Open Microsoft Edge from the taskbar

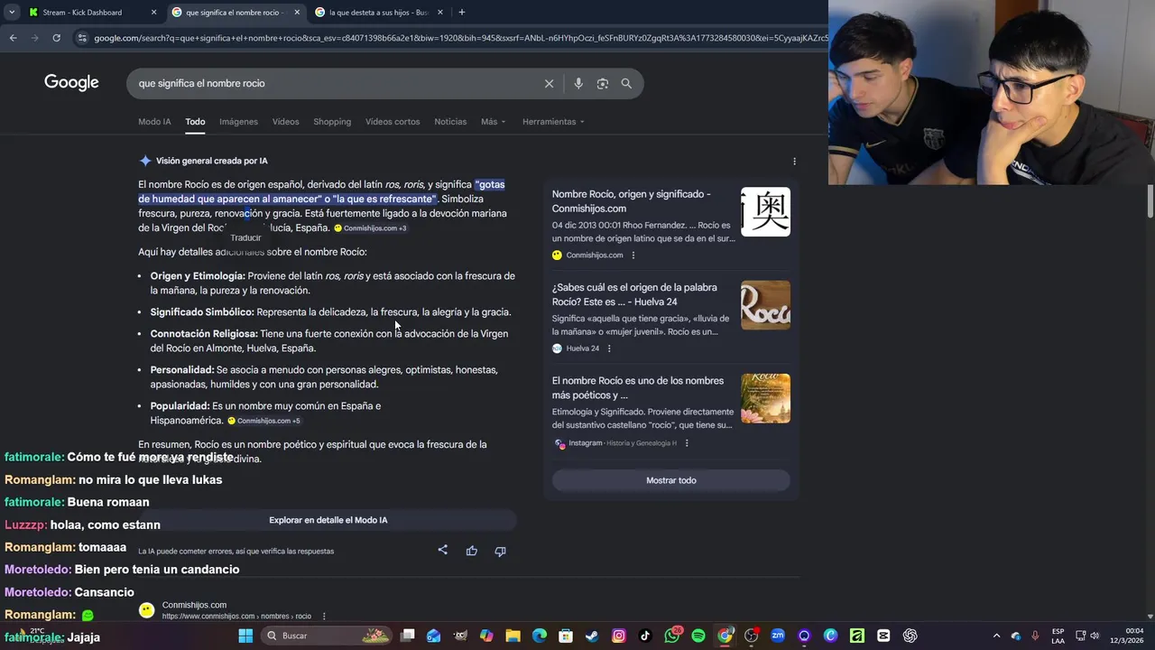tap(540, 636)
